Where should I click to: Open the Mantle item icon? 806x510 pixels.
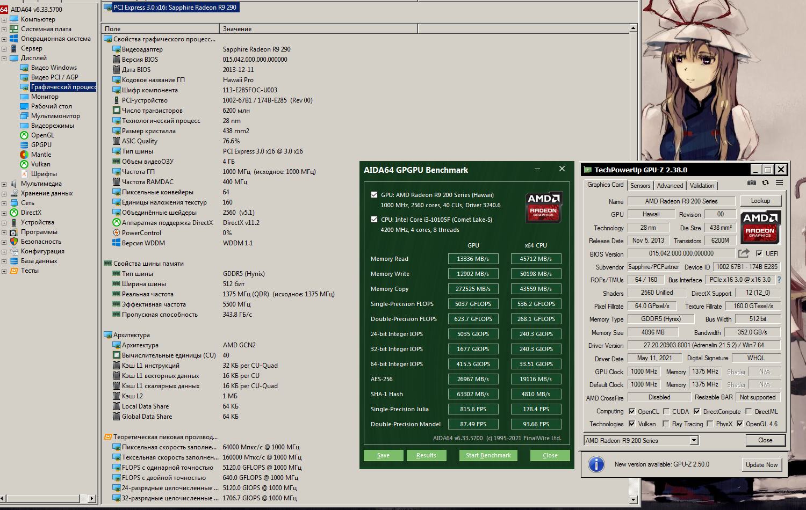point(24,155)
